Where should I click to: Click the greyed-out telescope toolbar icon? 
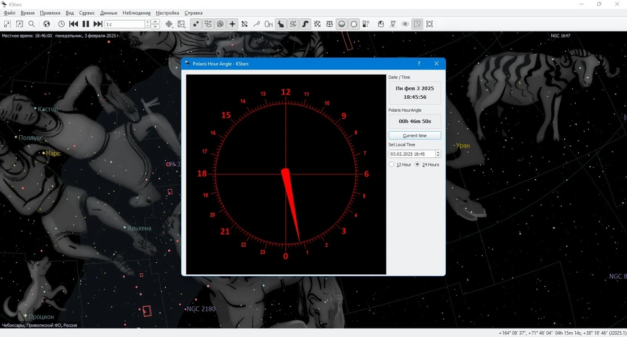click(x=393, y=24)
